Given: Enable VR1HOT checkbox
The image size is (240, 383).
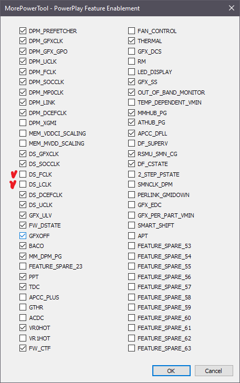Looking at the screenshot, I should tap(23, 338).
